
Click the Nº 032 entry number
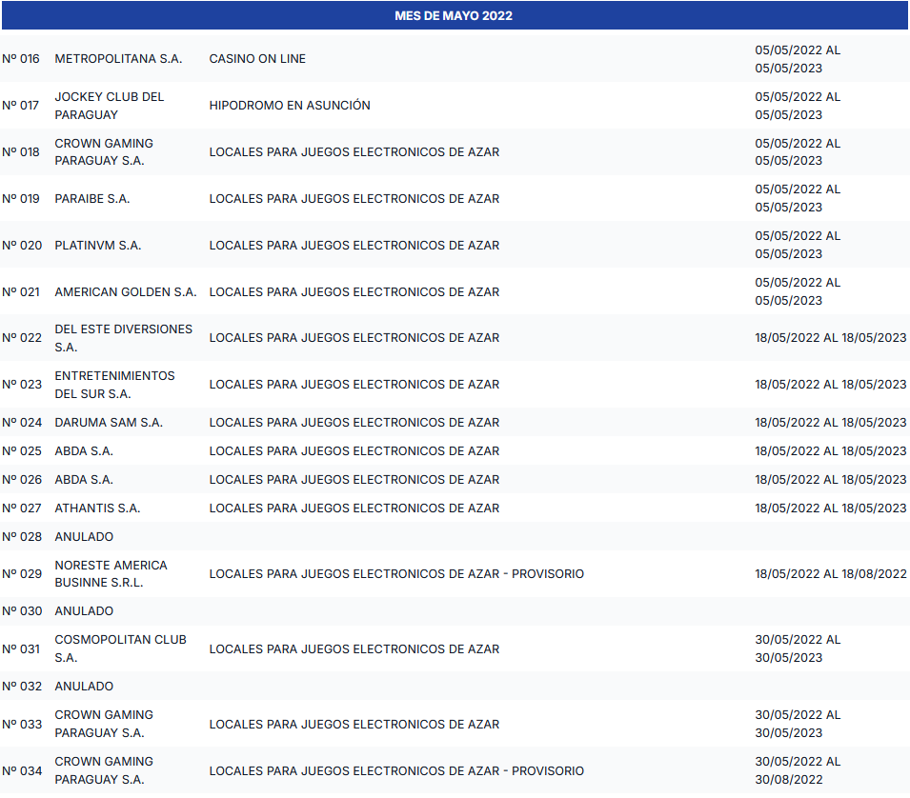(x=22, y=687)
